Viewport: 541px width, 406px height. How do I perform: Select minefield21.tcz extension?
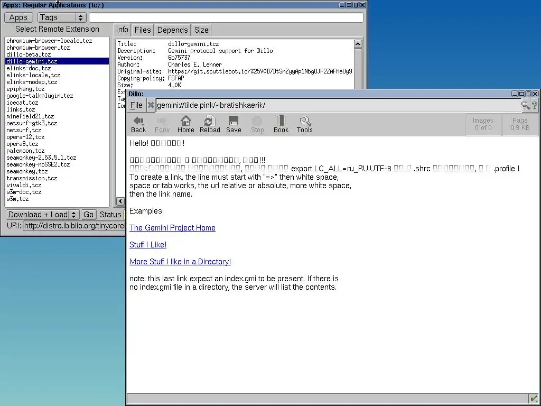[x=57, y=116]
